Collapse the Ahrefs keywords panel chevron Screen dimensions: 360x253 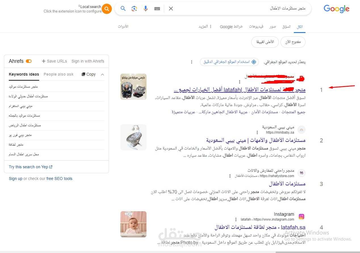[102, 74]
